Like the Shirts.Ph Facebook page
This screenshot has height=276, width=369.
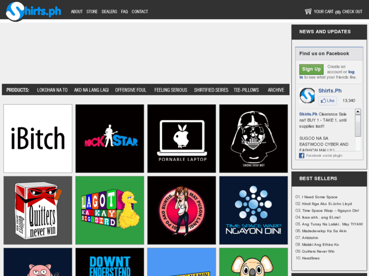click(x=327, y=101)
